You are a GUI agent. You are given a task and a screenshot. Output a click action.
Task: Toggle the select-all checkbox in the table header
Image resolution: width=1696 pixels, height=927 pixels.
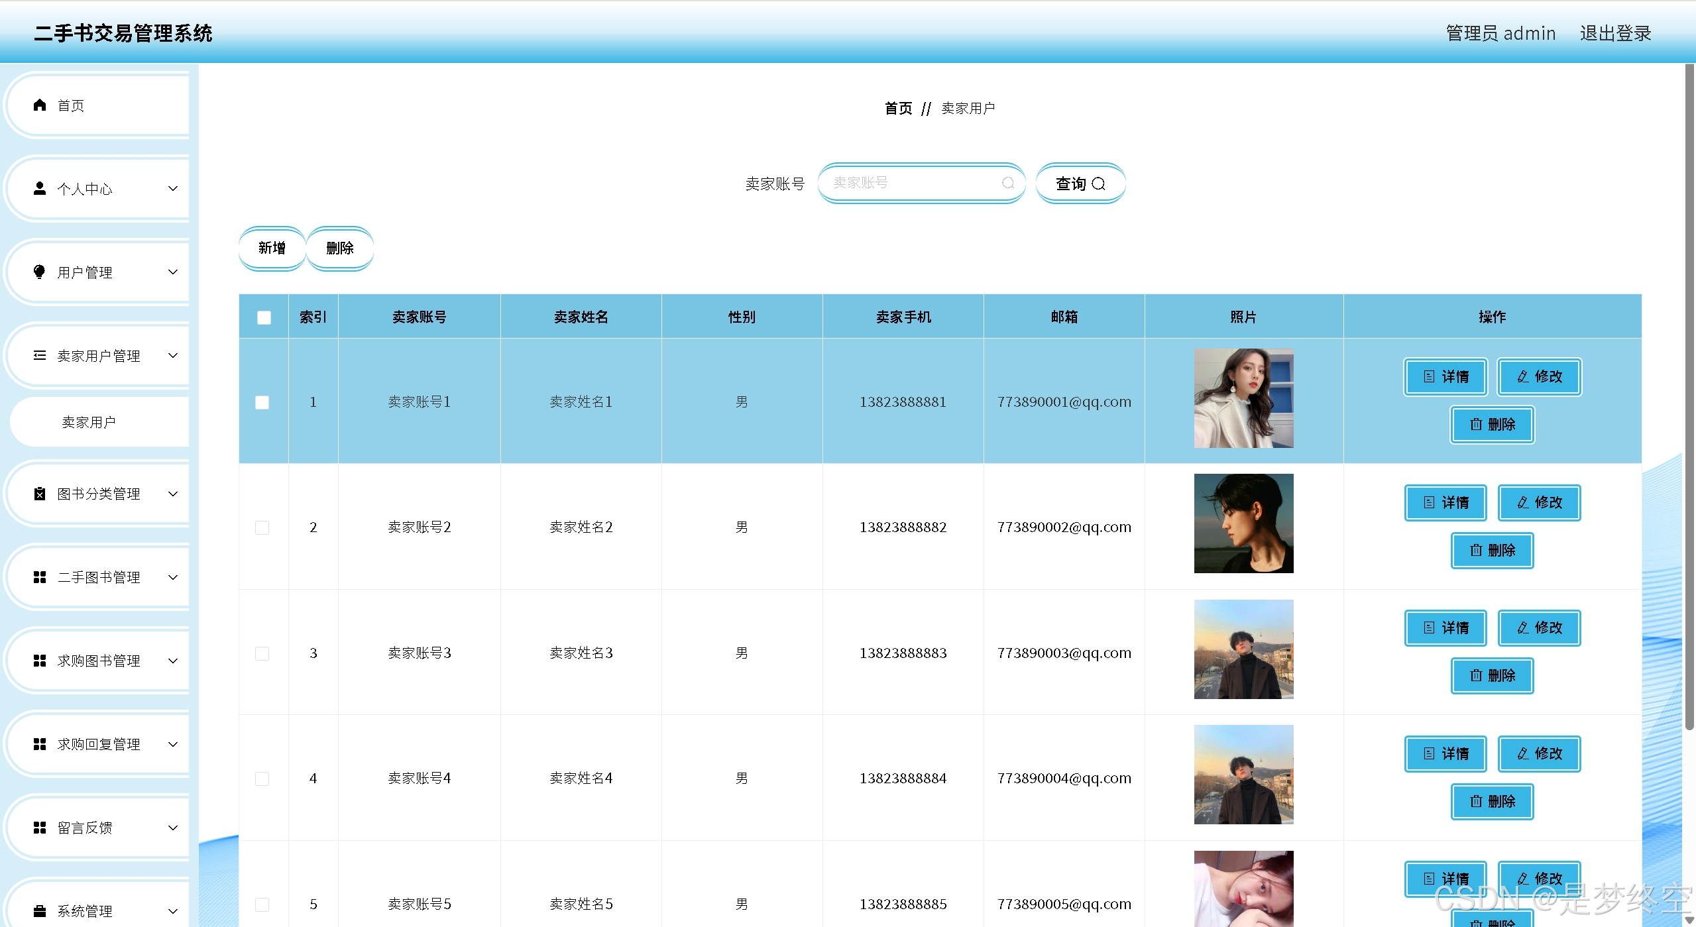264,317
